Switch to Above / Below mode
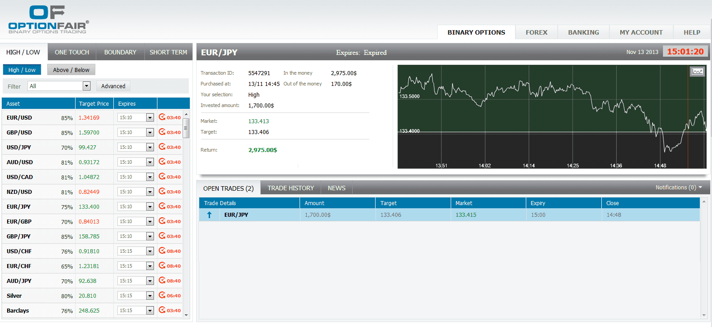 [x=71, y=70]
